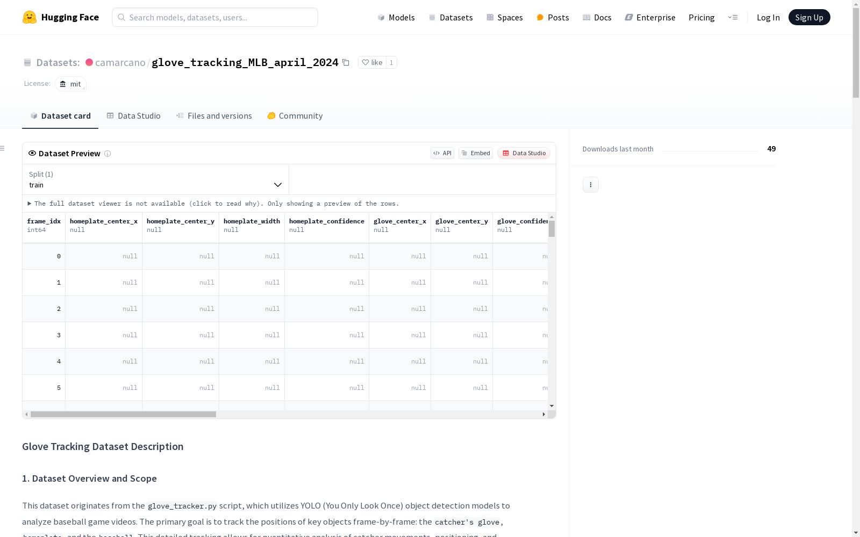Select the row with frame_idx 0

click(x=285, y=256)
